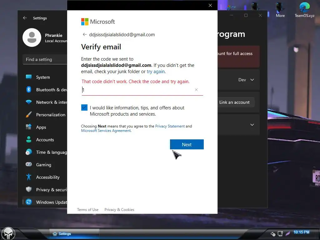Open Accessibility settings category label

pyautogui.click(x=48, y=177)
